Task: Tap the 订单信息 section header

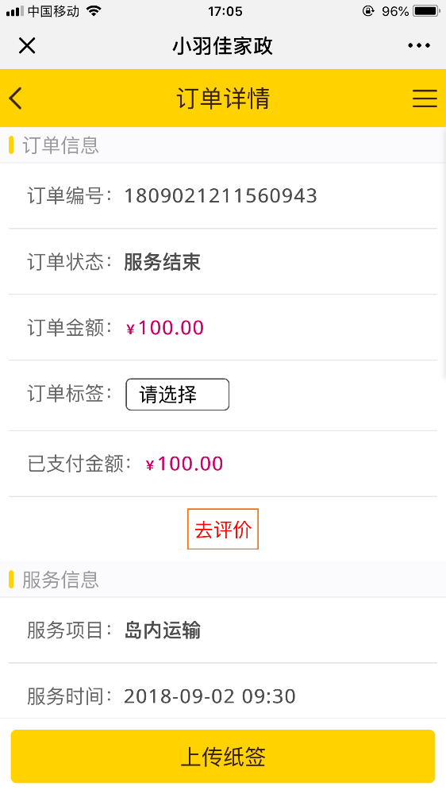Action: pyautogui.click(x=60, y=145)
